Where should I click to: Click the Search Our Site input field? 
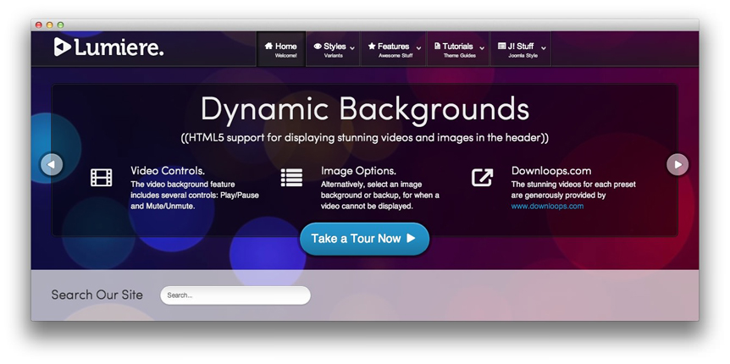tap(235, 295)
